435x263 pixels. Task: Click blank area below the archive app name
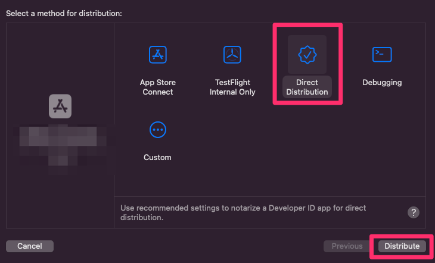(60, 196)
